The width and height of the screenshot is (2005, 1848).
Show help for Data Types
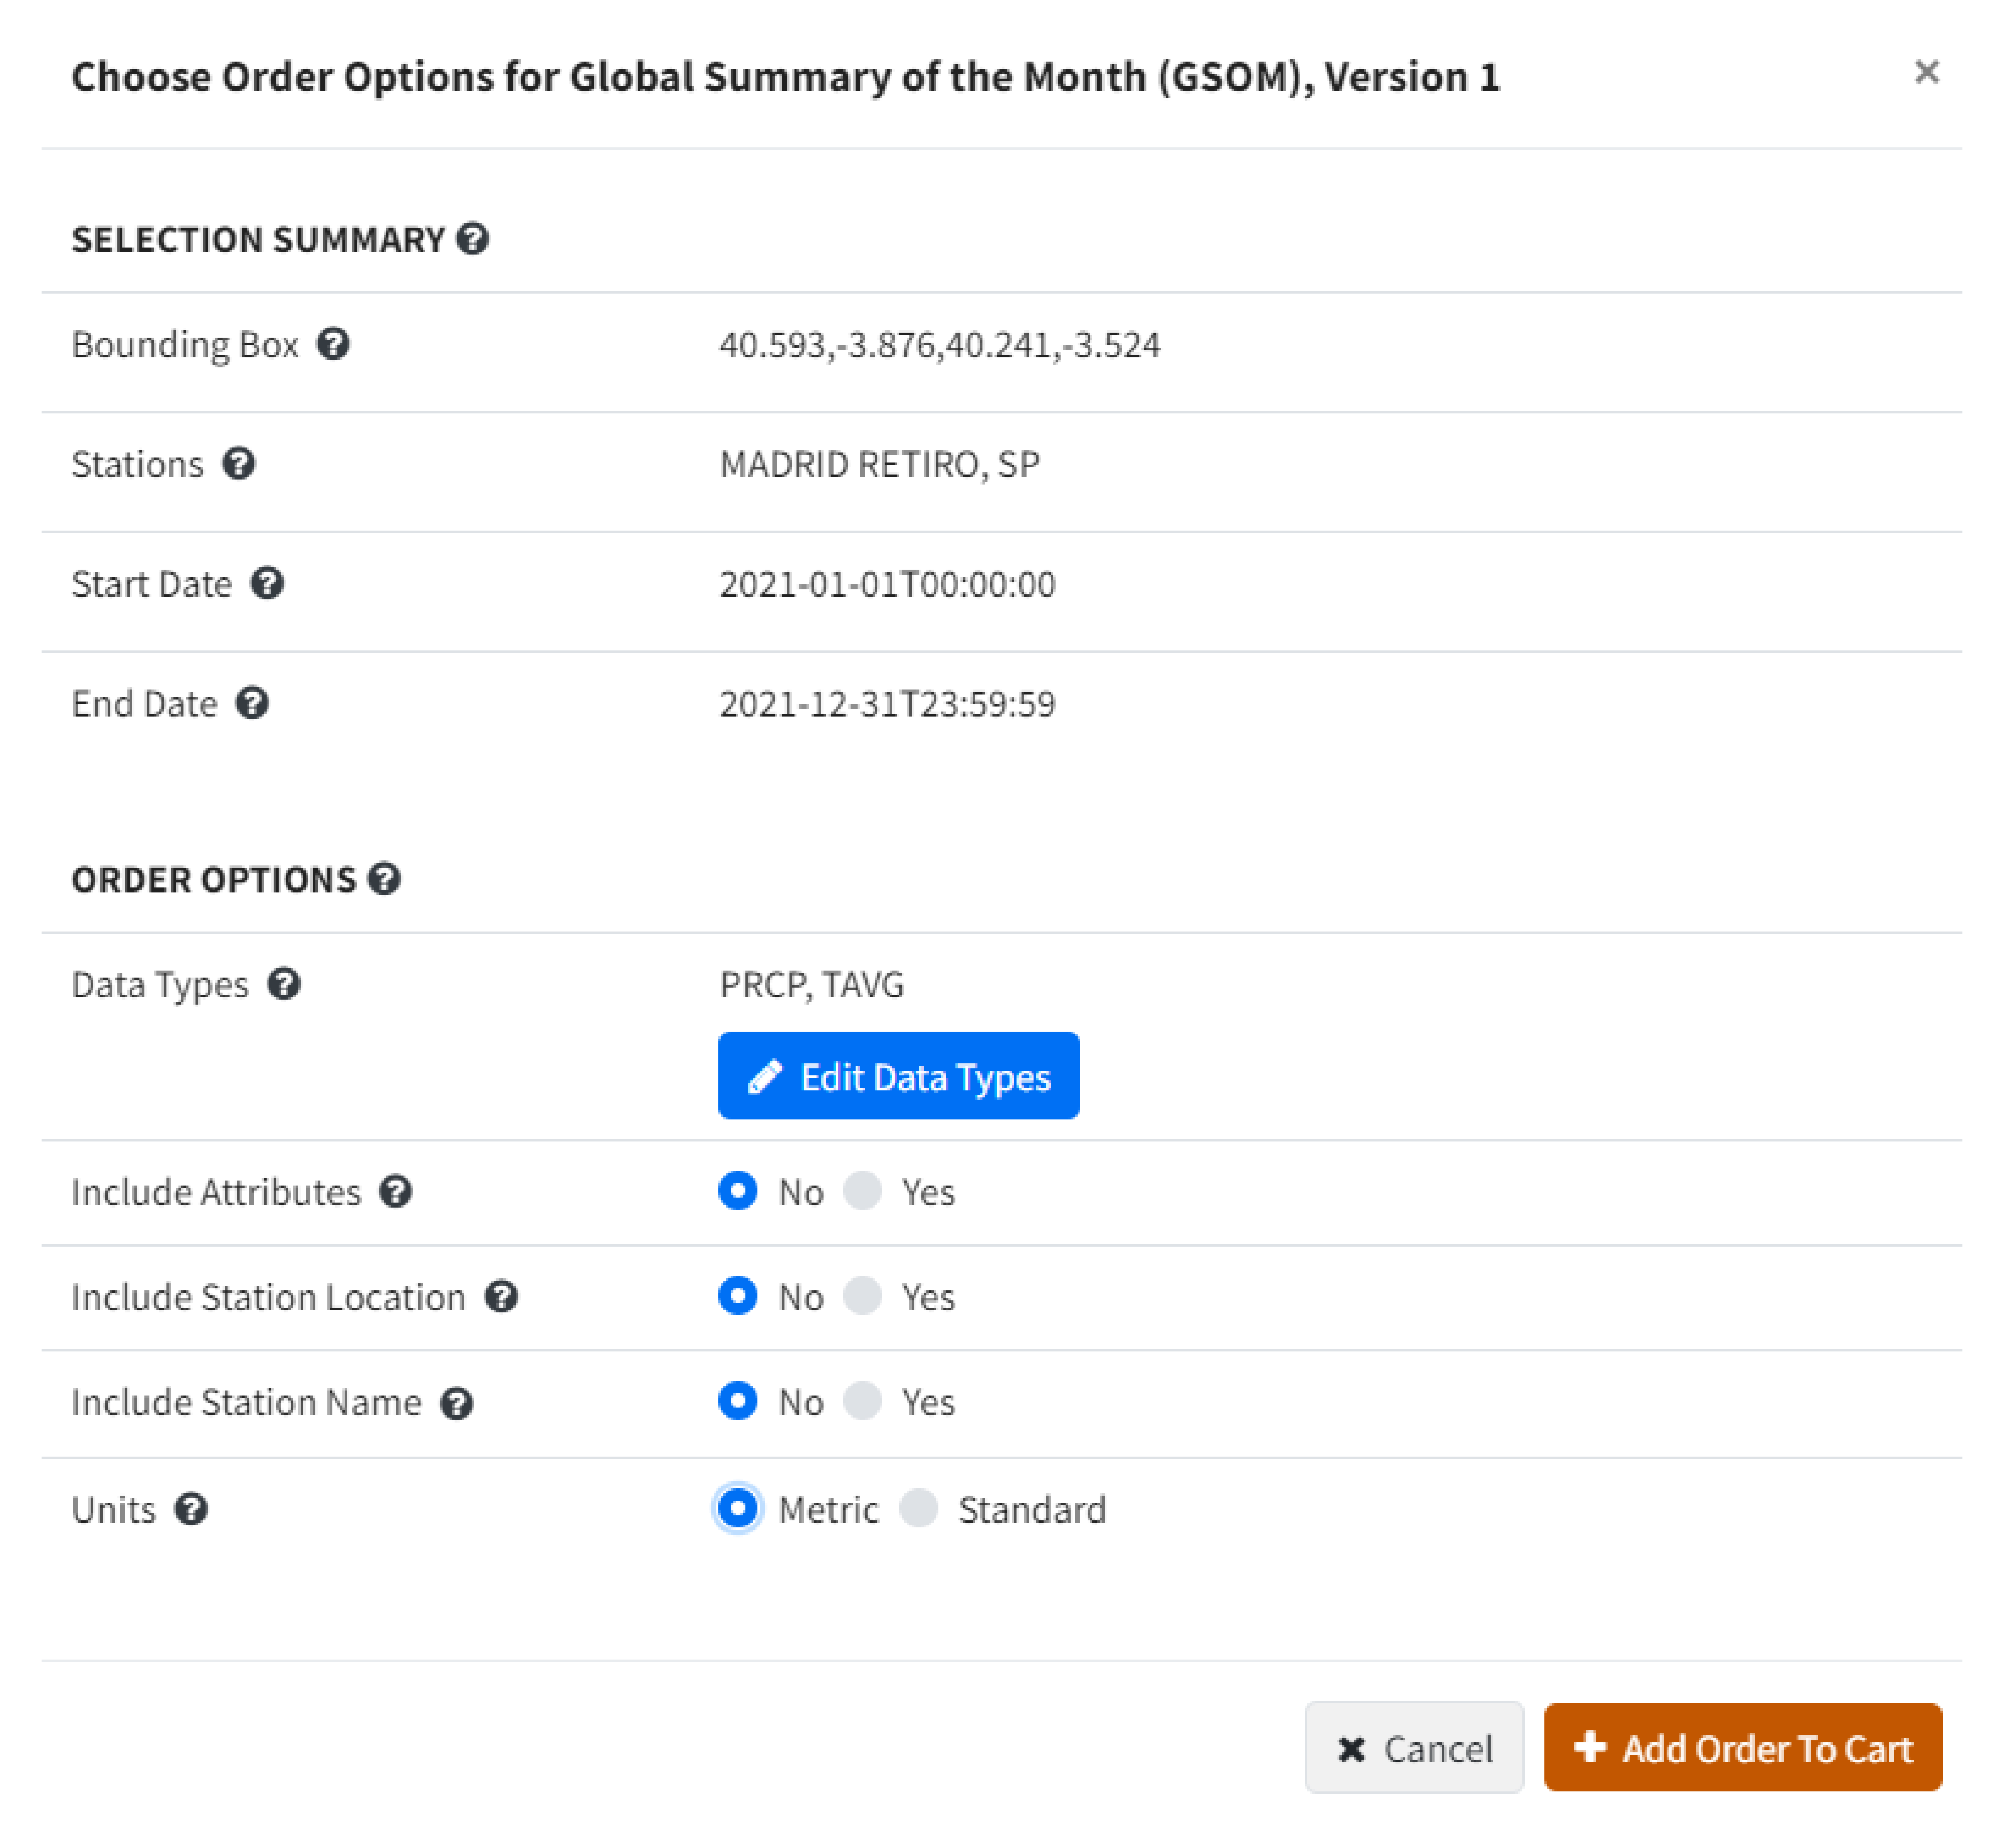(x=284, y=984)
